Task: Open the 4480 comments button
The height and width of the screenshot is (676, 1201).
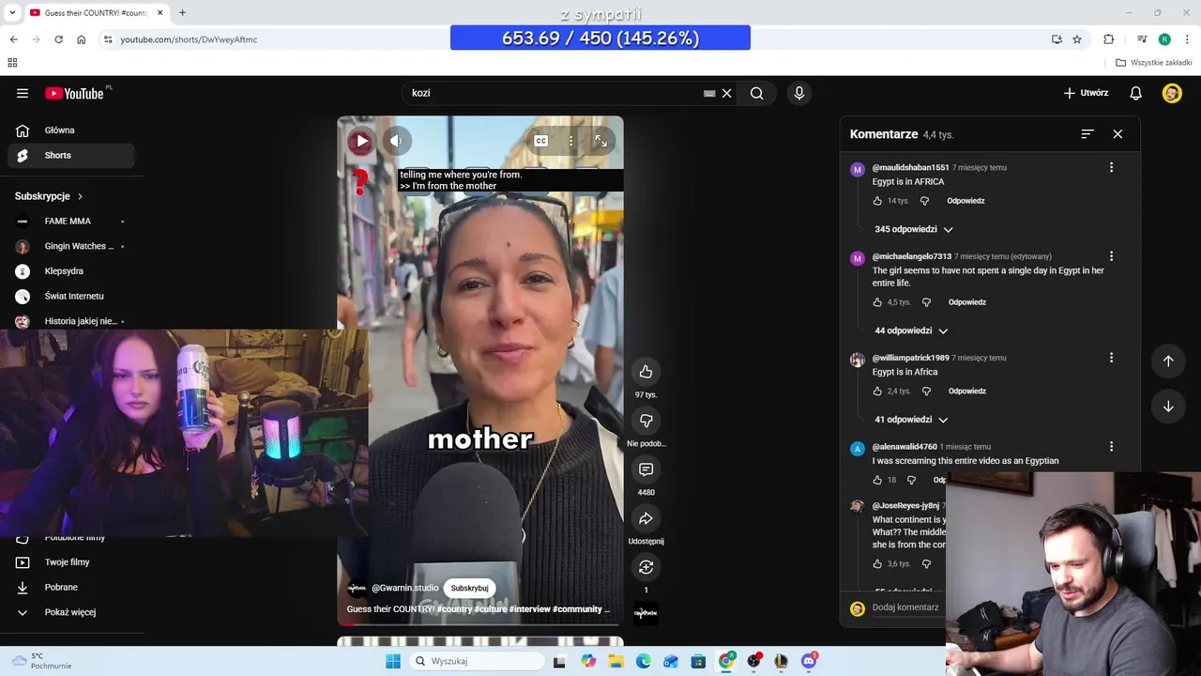Action: pos(646,469)
